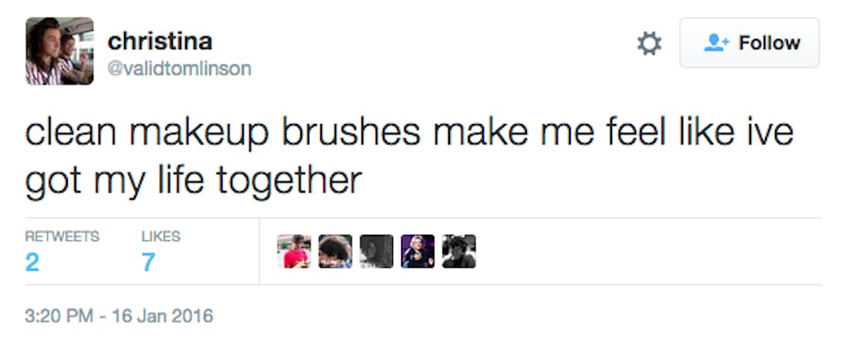Open the christina display name link
Image resolution: width=847 pixels, height=338 pixels.
[x=160, y=40]
